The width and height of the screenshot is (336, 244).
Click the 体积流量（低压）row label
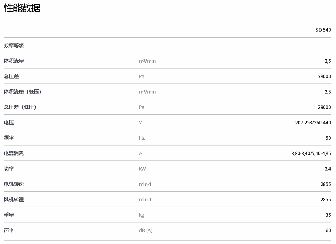pyautogui.click(x=22, y=92)
